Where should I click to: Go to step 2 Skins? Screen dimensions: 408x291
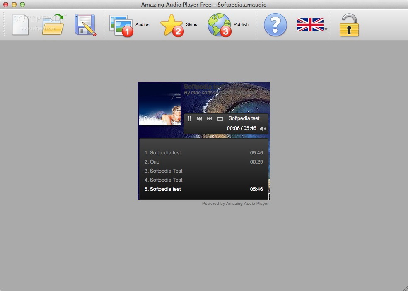point(179,25)
